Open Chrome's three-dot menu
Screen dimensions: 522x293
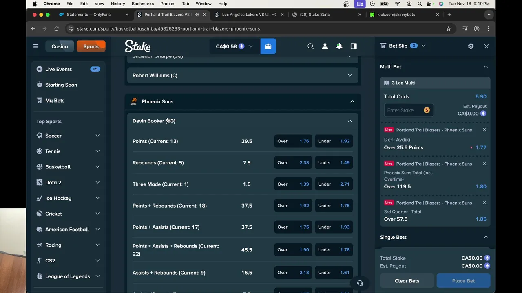[x=488, y=29]
